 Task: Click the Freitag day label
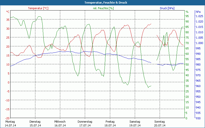tap(110, 122)
